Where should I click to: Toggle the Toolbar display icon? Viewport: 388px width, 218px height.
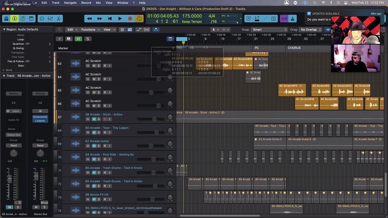(x=31, y=19)
